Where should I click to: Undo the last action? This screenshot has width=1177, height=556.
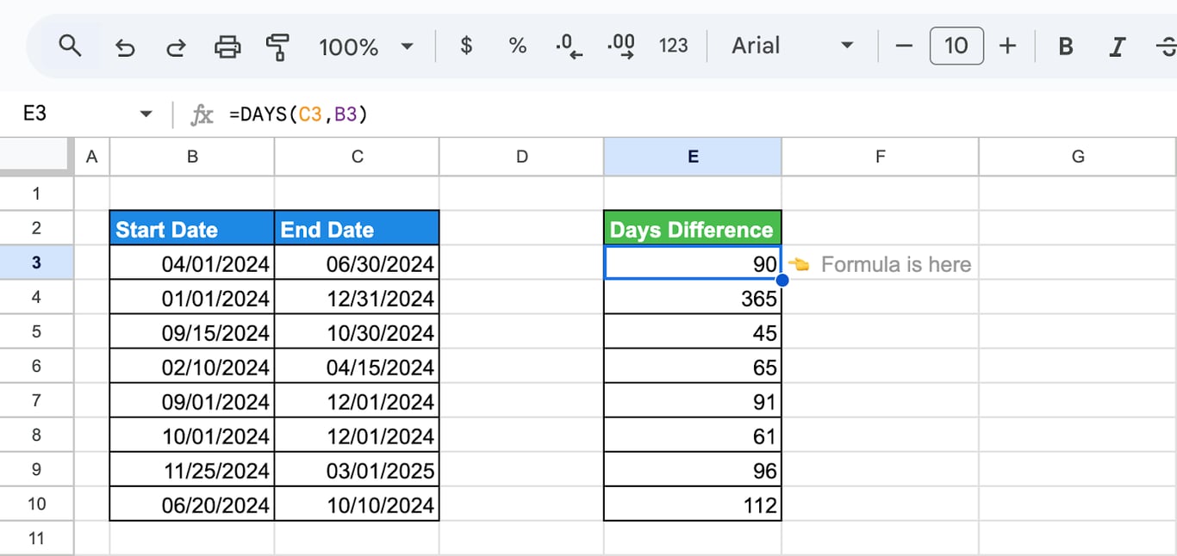tap(125, 46)
